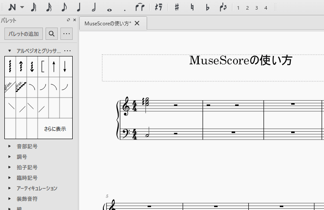This screenshot has width=324, height=210.
Task: Flip note stem direction icon
Action: (223, 7)
